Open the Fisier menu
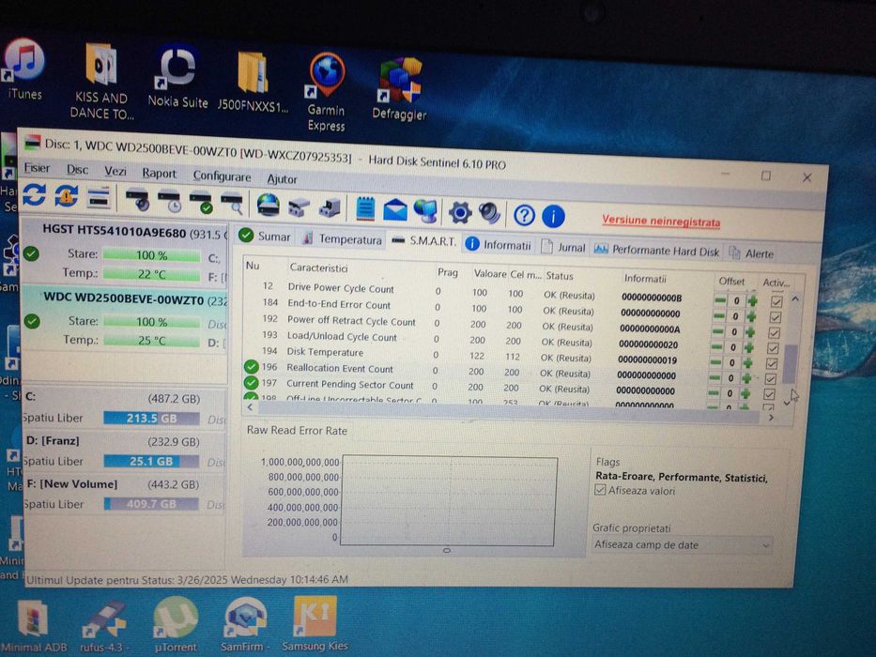876x657 pixels. (x=37, y=168)
